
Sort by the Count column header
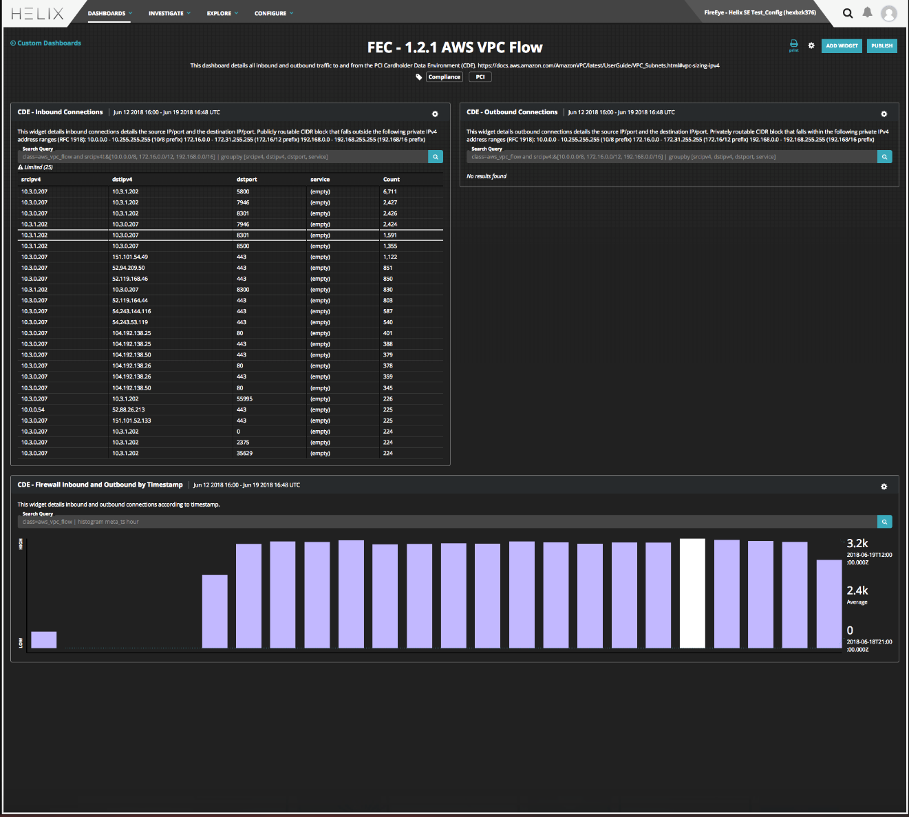click(x=392, y=180)
